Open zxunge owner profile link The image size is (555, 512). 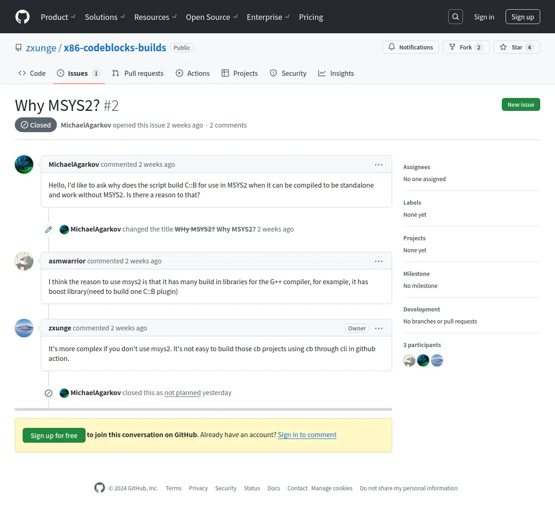41,48
